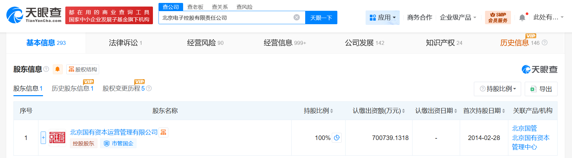572x158 pixels.
Task: Click the help icon beside 股权变更历程
Action: click(x=149, y=88)
